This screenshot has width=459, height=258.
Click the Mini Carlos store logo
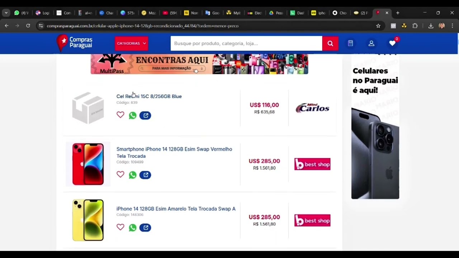pyautogui.click(x=312, y=108)
